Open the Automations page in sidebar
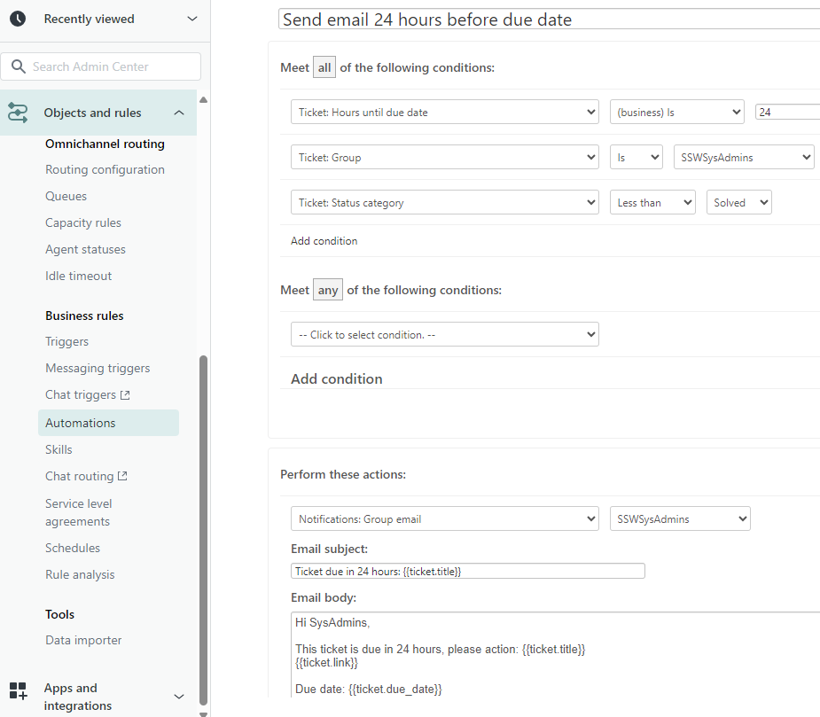Image resolution: width=820 pixels, height=717 pixels. click(x=81, y=423)
